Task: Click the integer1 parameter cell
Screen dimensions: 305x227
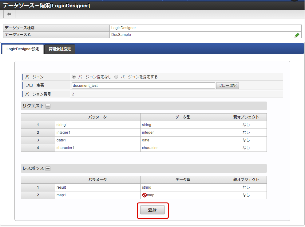Action: point(97,133)
